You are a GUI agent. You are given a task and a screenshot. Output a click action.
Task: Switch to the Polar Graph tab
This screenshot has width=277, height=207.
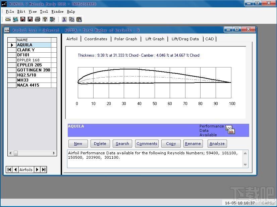click(126, 39)
